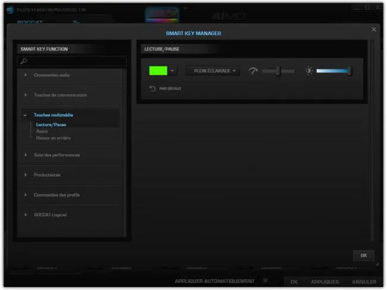Viewport: 387px width, 290px height.
Task: Click the blue brightness slider
Action: point(333,71)
